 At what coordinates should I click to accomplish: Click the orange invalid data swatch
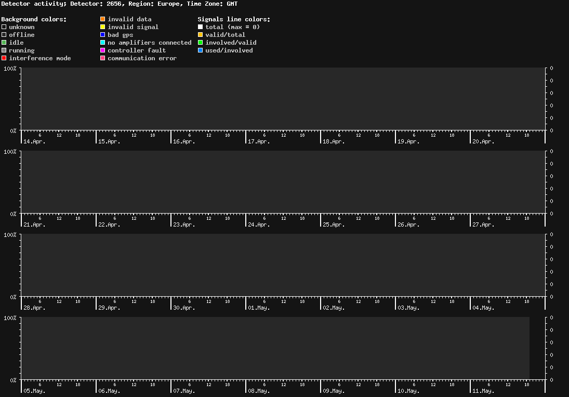coord(103,19)
